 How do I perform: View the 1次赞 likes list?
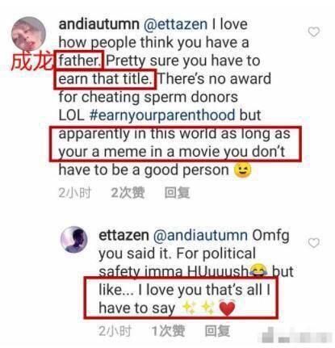169,331
